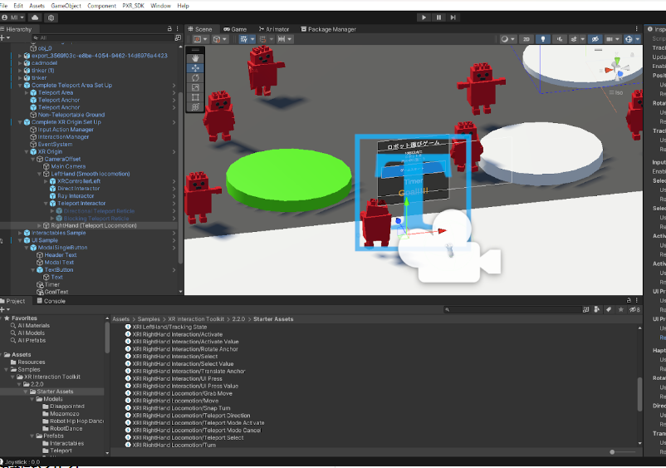Toggle scene lighting with the lightbulb button

pyautogui.click(x=543, y=39)
